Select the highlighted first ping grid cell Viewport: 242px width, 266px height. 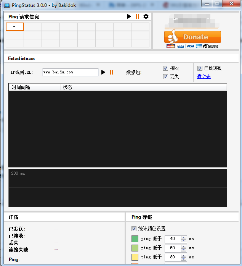pyautogui.click(x=15, y=27)
